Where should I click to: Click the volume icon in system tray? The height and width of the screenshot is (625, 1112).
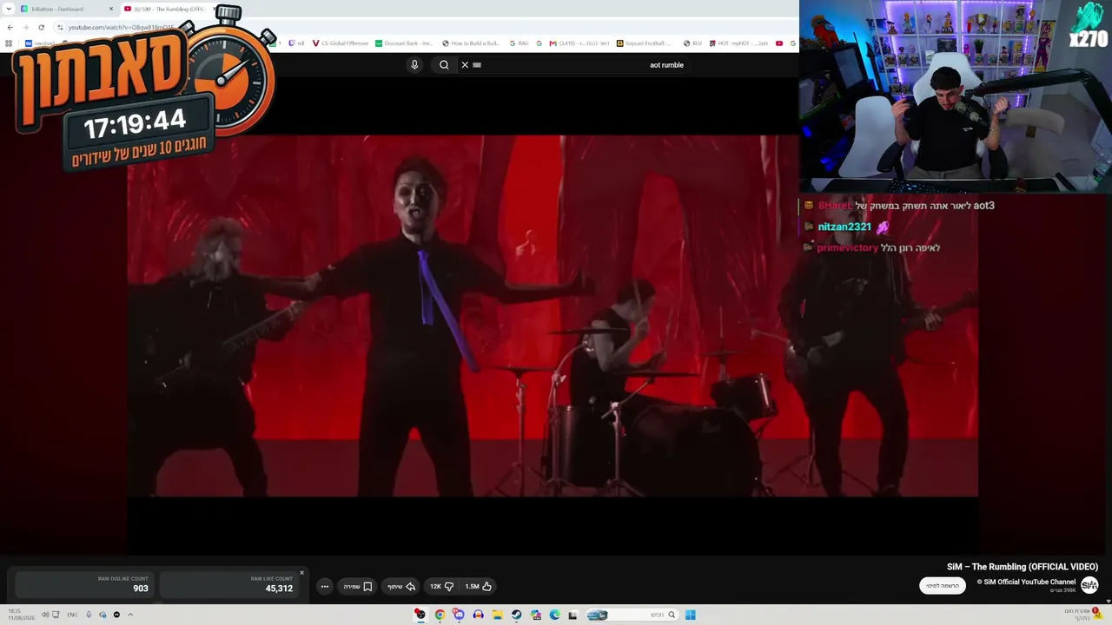click(43, 615)
